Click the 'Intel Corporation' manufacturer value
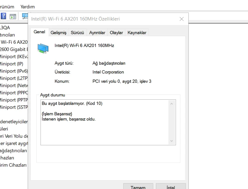The image size is (248, 189). (x=108, y=72)
